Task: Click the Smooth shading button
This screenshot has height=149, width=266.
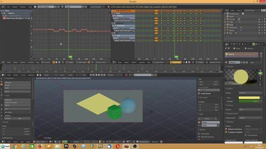Action: tap(11, 118)
